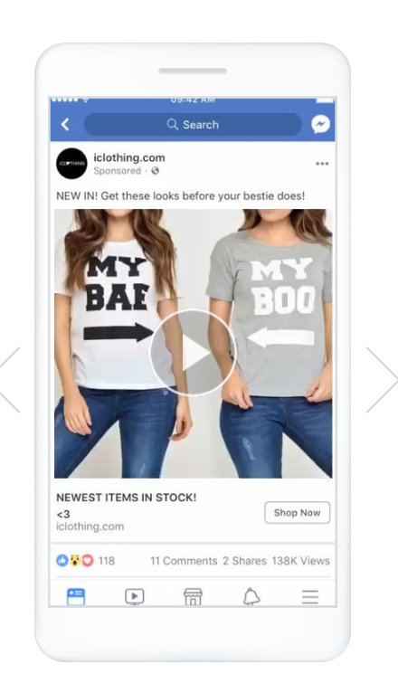This screenshot has height=674, width=398.
Task: Open the notifications bell icon
Action: pos(251,596)
